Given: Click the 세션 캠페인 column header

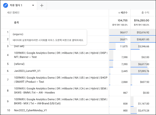Looking at the screenshot, I should 13,12.
